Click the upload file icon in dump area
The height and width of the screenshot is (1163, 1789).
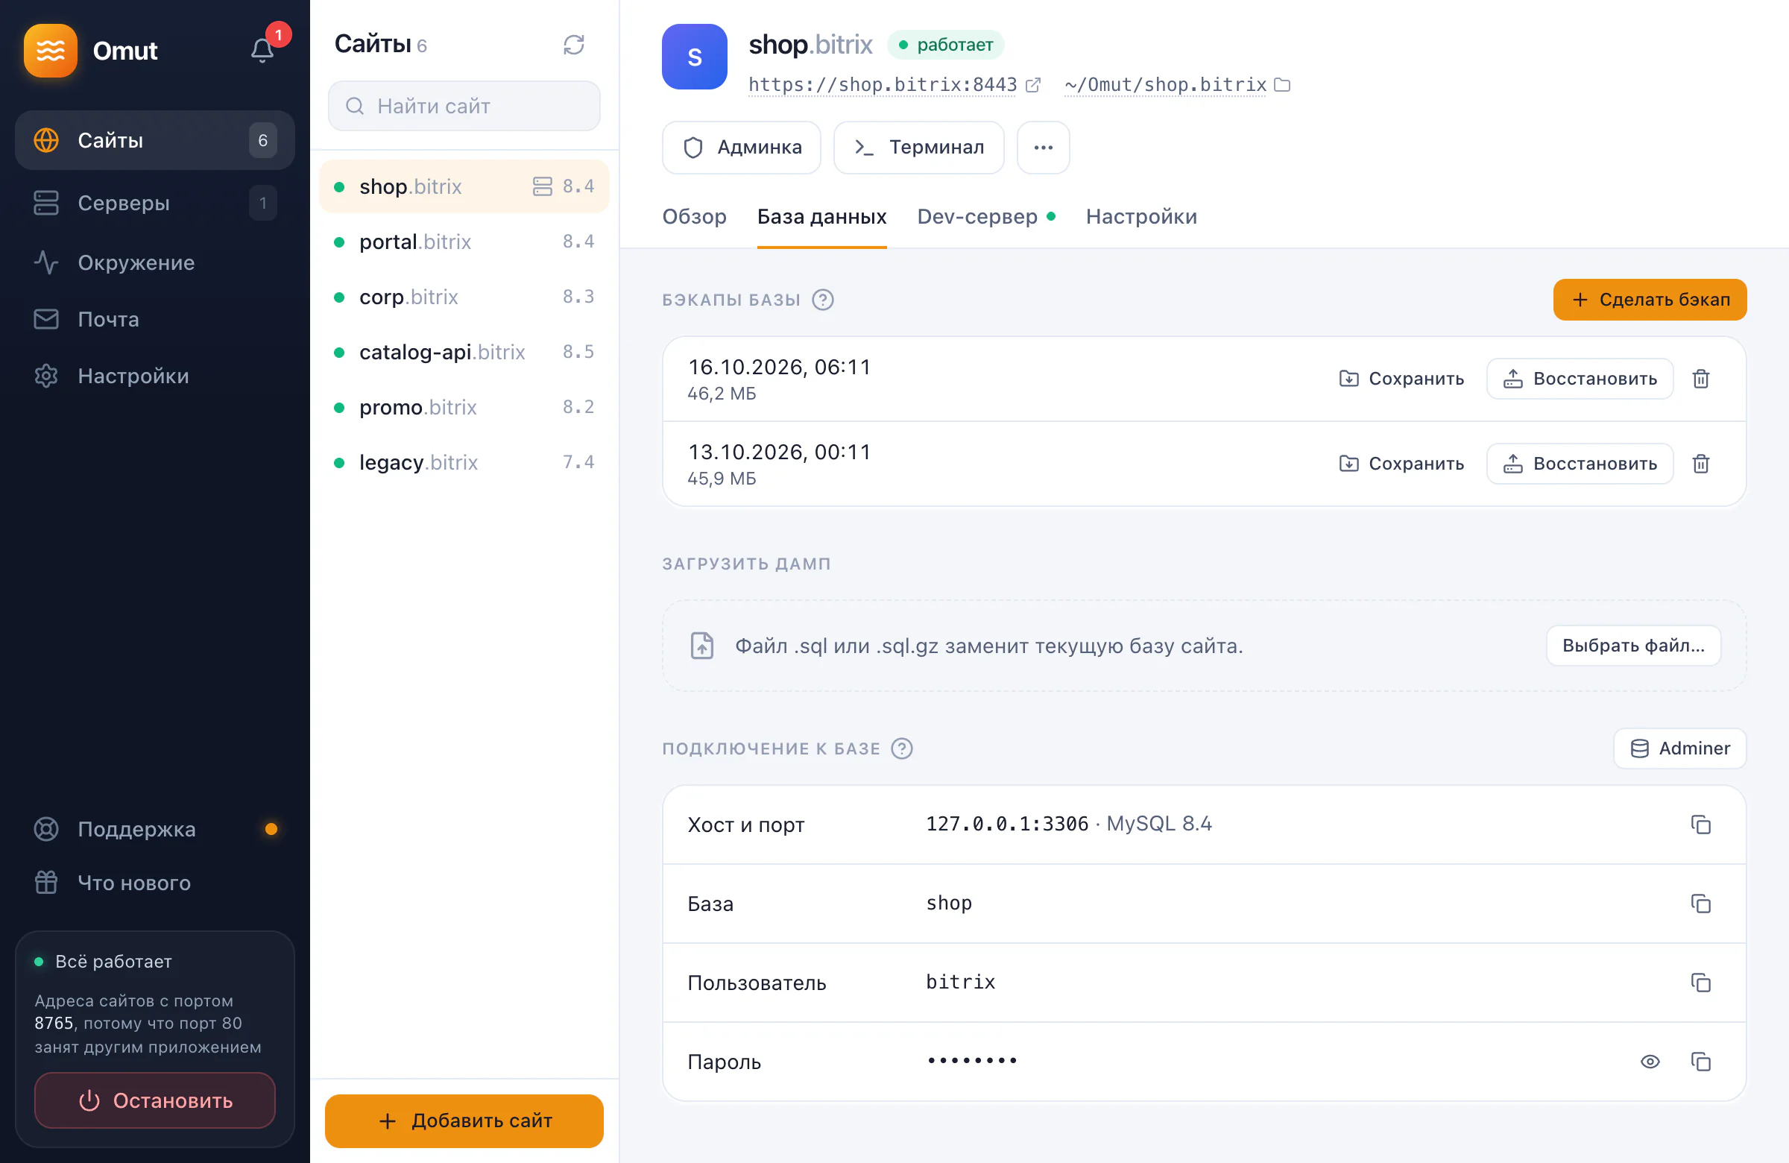[702, 646]
